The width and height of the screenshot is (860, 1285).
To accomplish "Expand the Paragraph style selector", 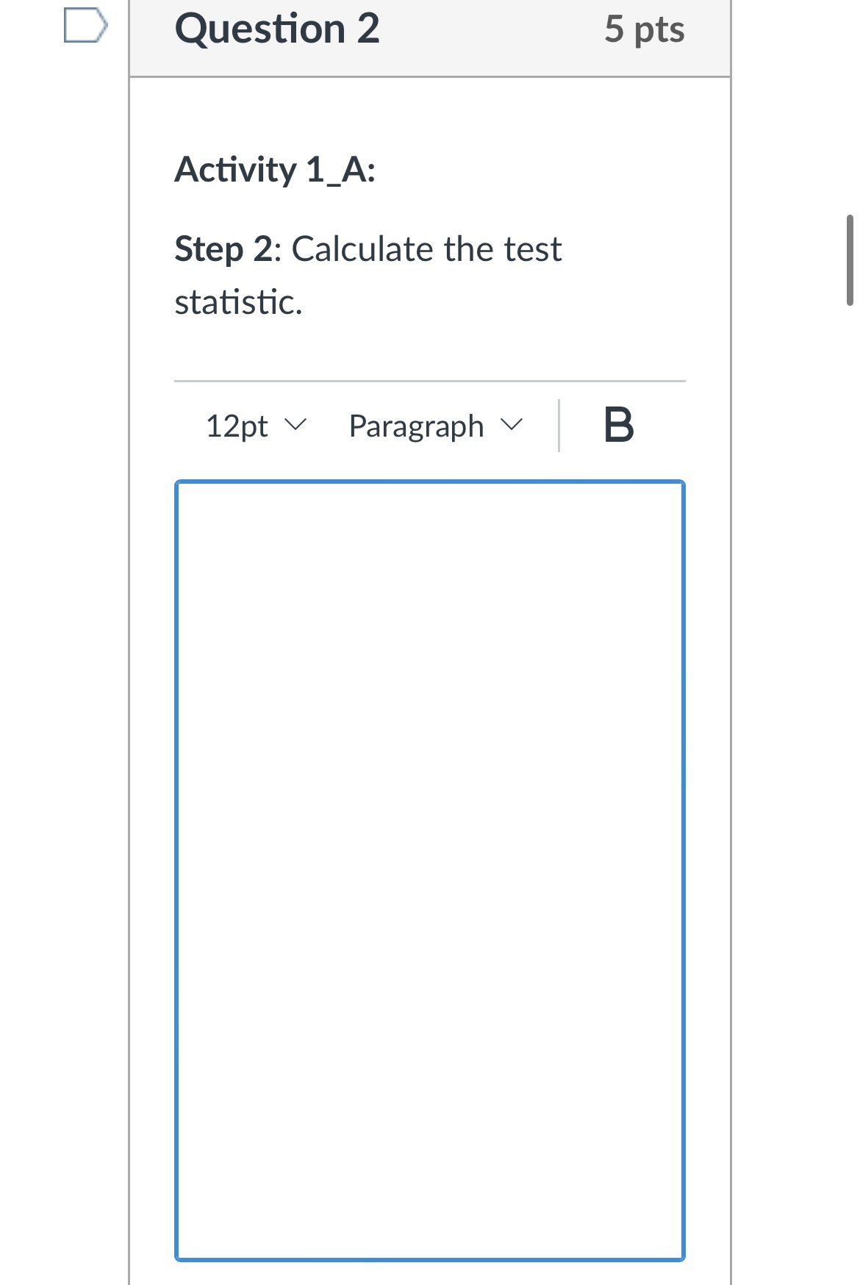I will coord(434,426).
